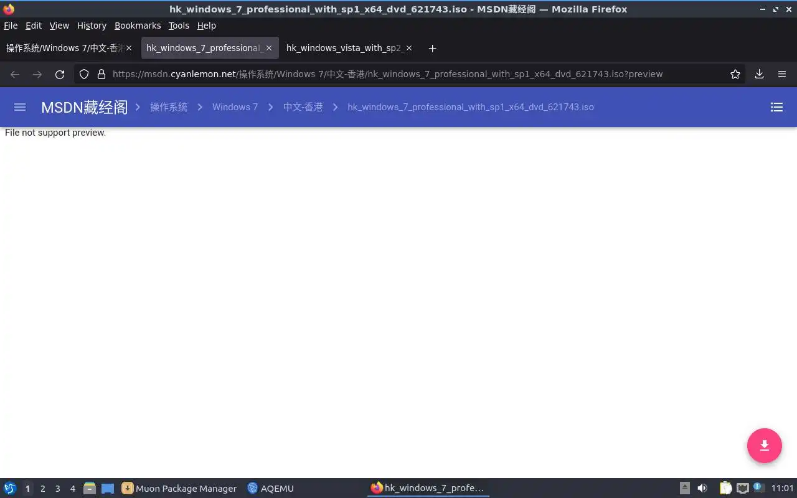Go forward to next page
Image resolution: width=797 pixels, height=498 pixels.
pos(37,74)
